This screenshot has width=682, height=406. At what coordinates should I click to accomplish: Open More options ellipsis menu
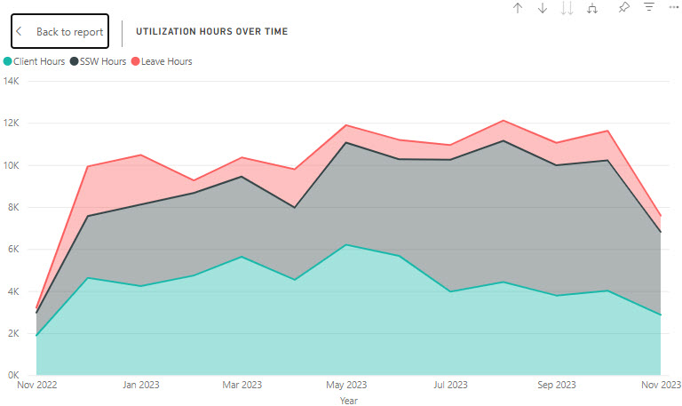673,8
